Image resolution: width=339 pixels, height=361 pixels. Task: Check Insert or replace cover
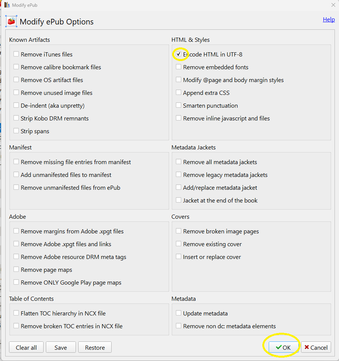click(179, 257)
